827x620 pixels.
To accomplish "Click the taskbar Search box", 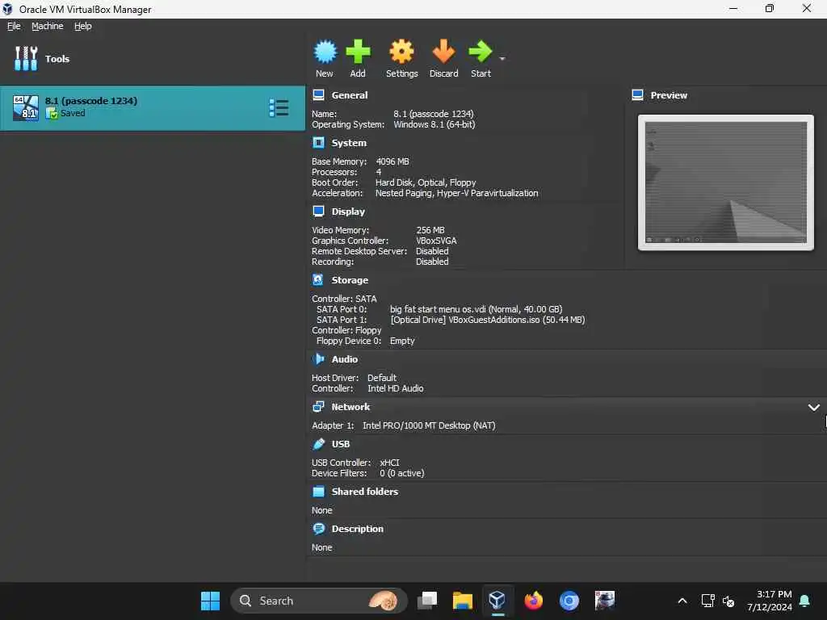I will point(318,601).
